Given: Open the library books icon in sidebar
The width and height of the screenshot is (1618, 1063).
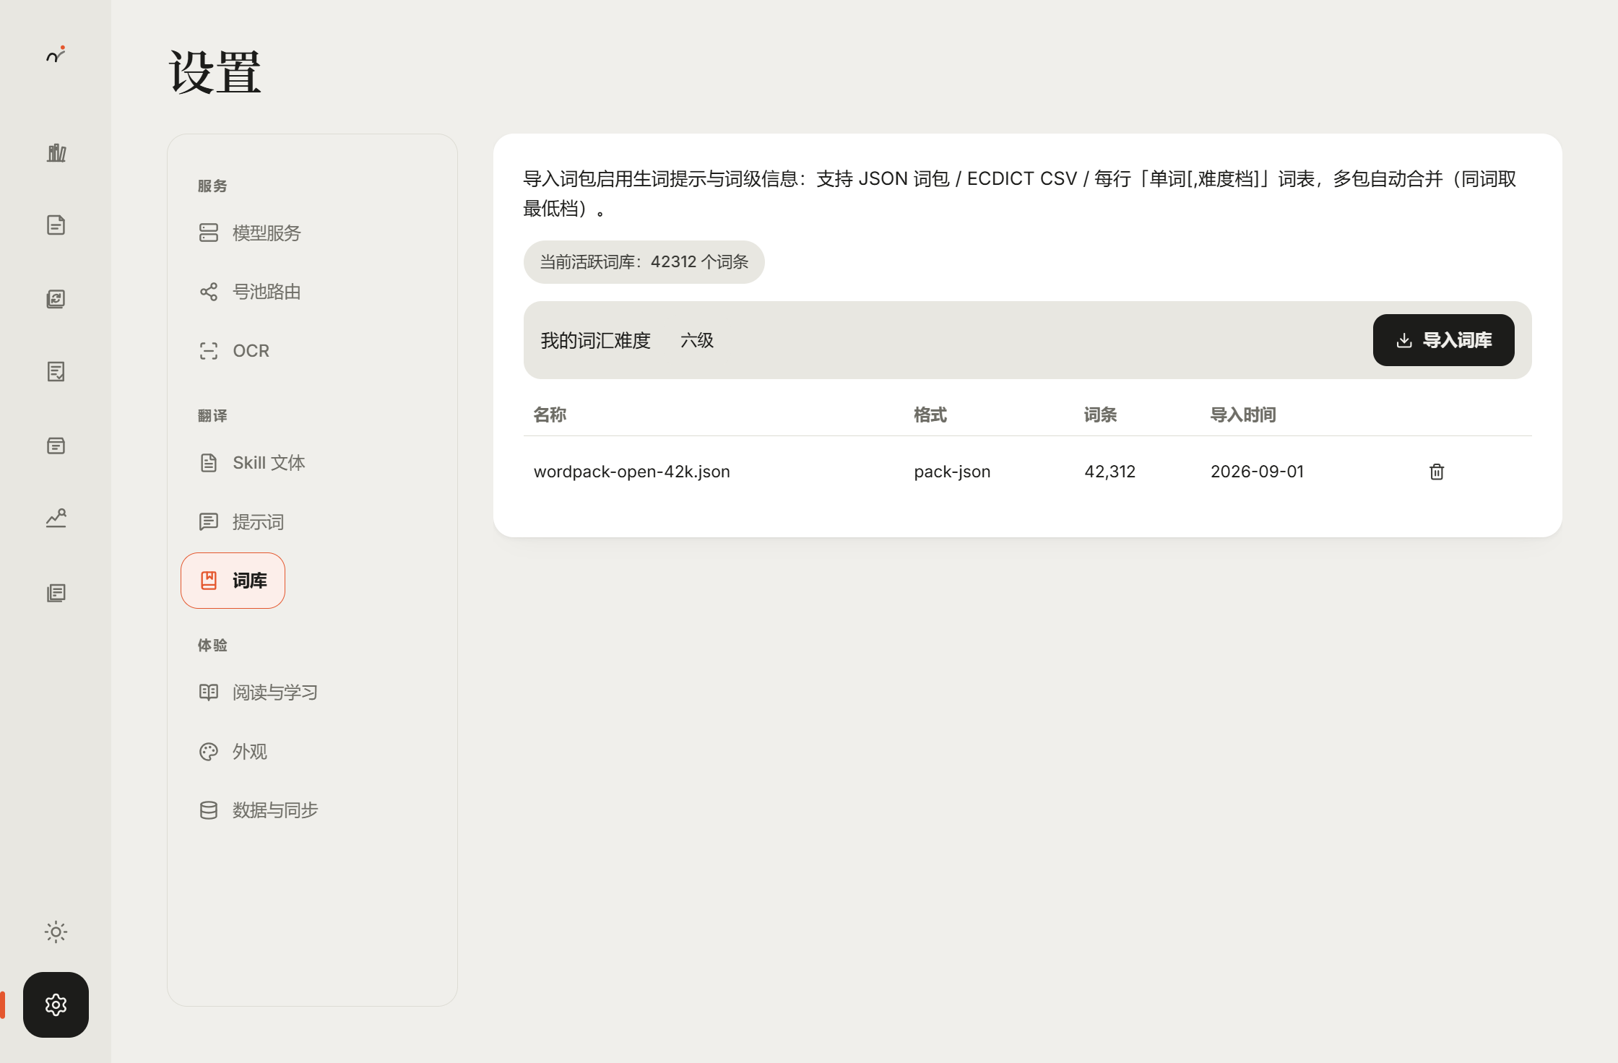Looking at the screenshot, I should click(x=56, y=152).
